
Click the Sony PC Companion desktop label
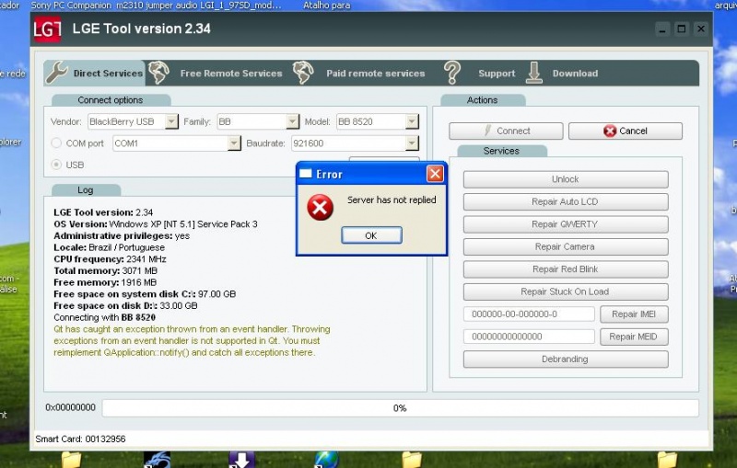pos(70,6)
